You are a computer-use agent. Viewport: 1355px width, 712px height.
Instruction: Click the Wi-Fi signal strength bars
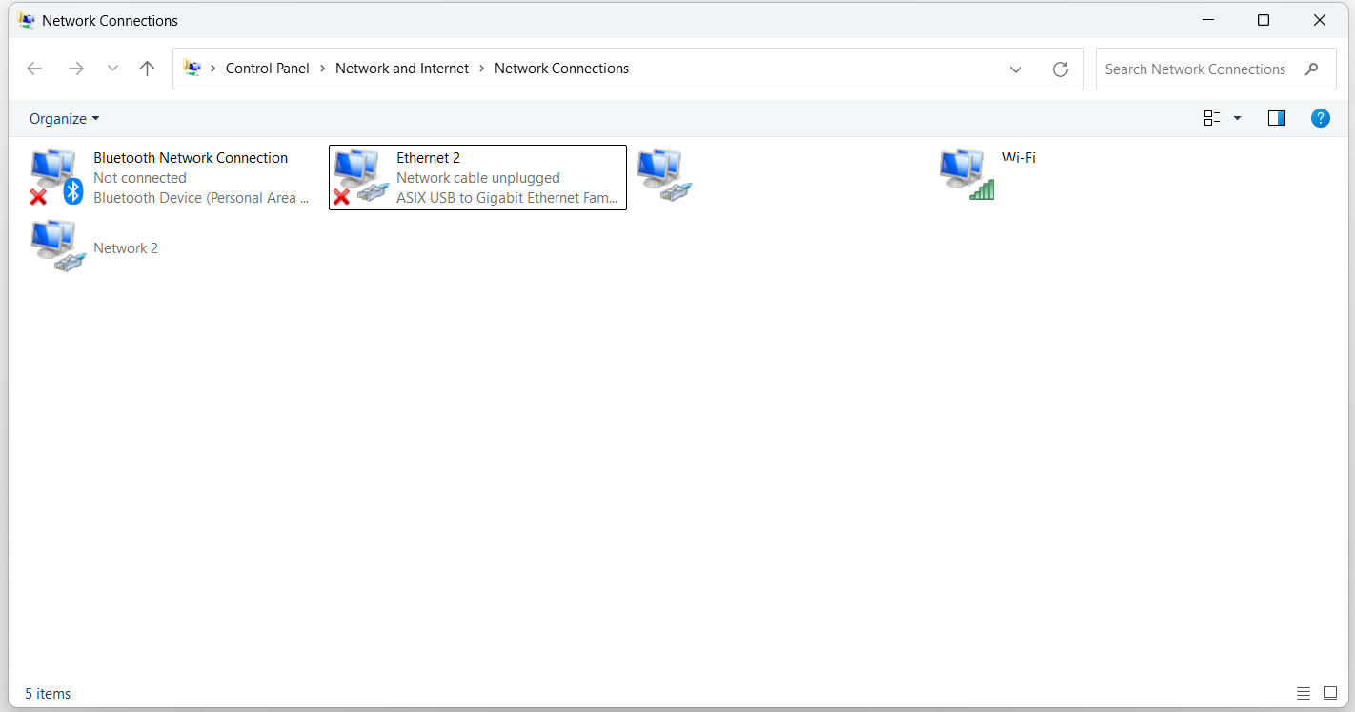tap(981, 190)
